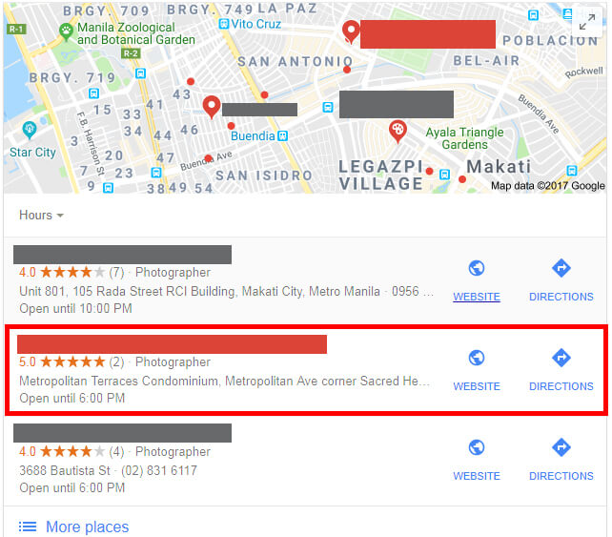Click globe icon for Bautista St listing
612x537 pixels.
tap(477, 447)
